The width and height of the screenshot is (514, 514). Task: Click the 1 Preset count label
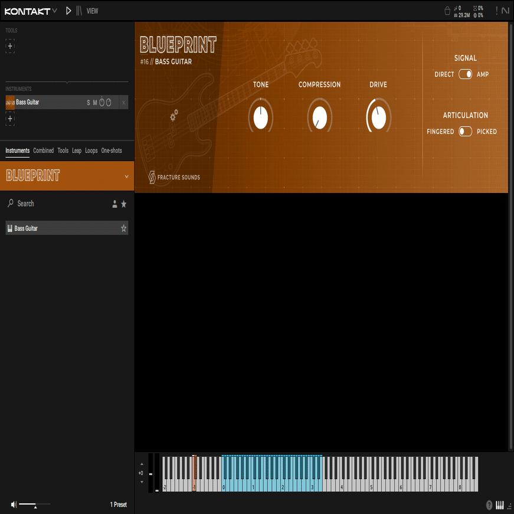pos(119,505)
